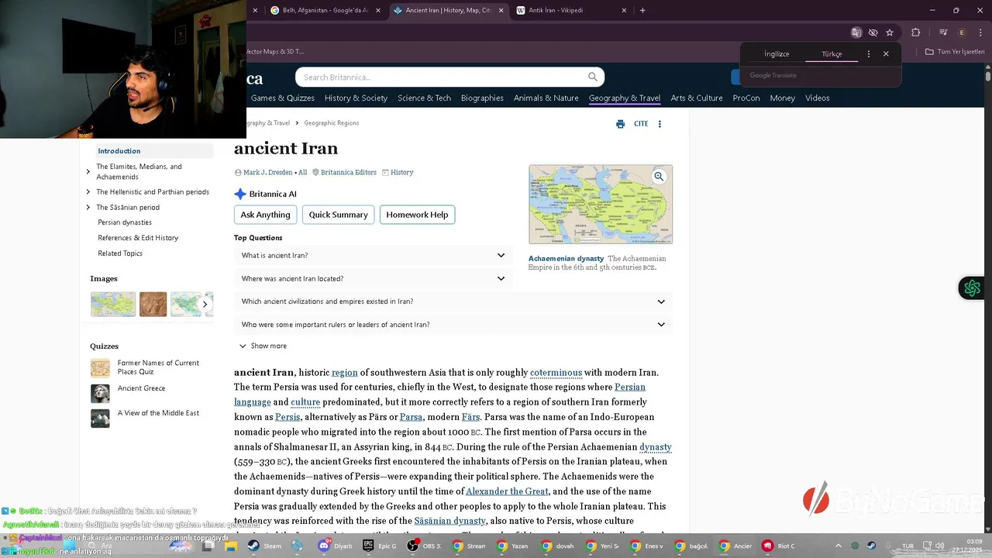Advance the Images carousel arrow
The height and width of the screenshot is (558, 992).
(x=205, y=305)
